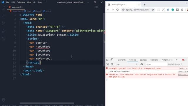Close the JavaScript- Syntax browser tab
188x106 pixels.
(139, 5)
